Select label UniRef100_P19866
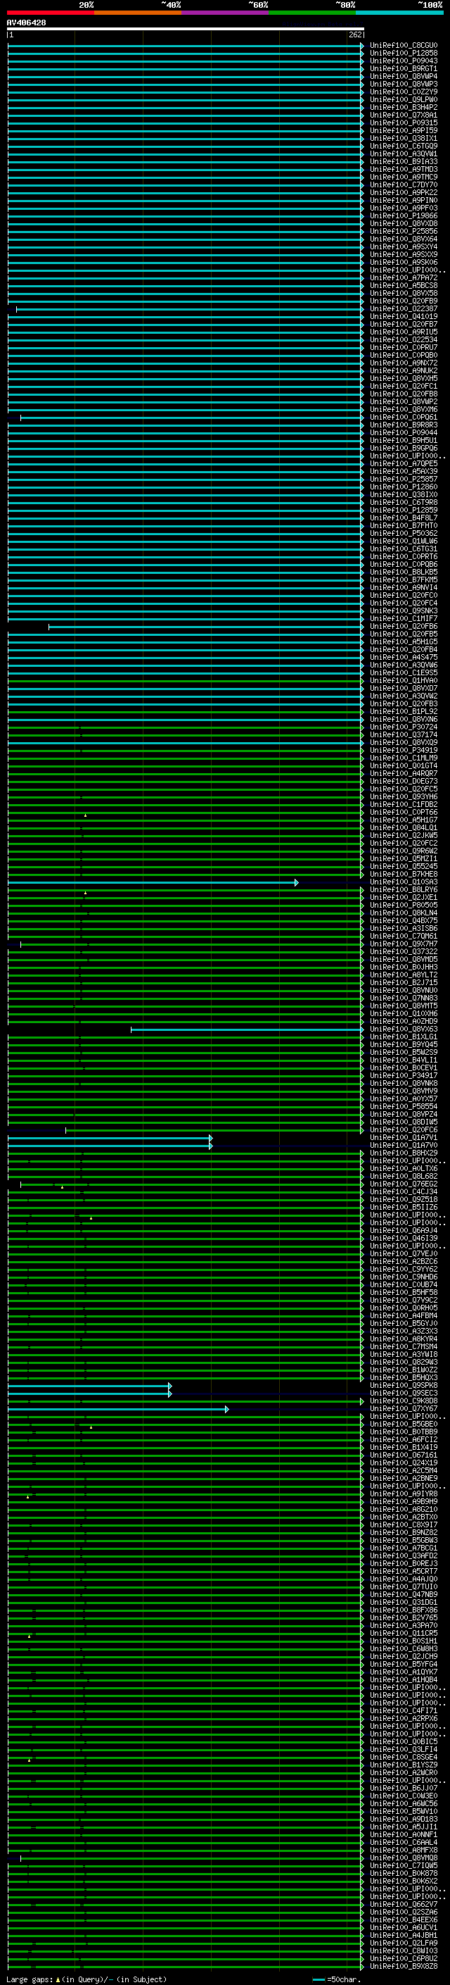Viewport: 450px width, 1985px height. (404, 215)
